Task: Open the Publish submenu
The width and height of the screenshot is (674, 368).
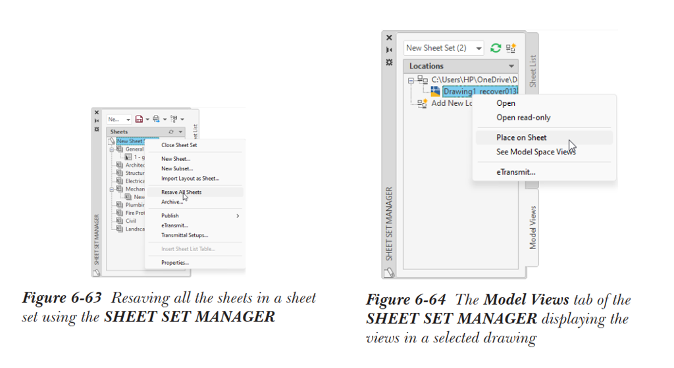Action: click(195, 216)
